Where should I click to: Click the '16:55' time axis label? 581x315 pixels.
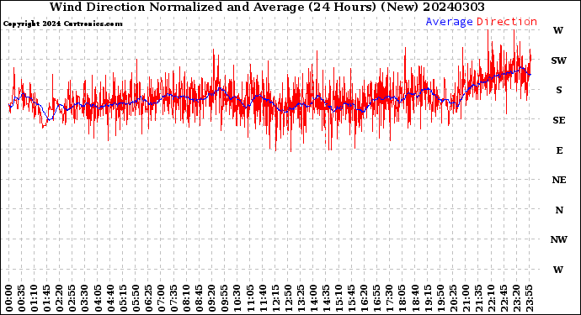click(x=377, y=298)
